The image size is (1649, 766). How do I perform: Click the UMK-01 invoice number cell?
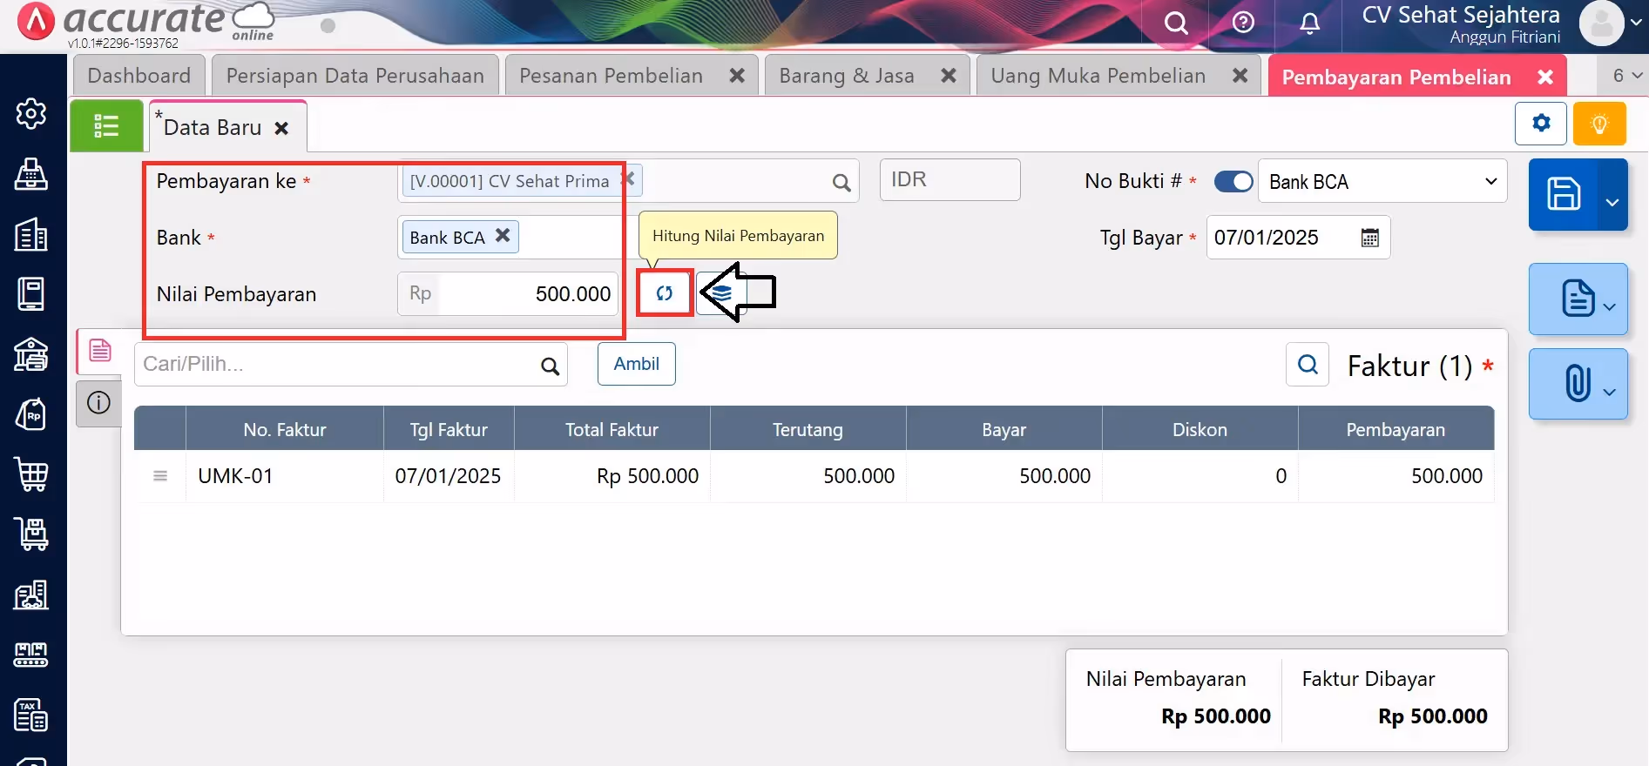[x=285, y=476]
